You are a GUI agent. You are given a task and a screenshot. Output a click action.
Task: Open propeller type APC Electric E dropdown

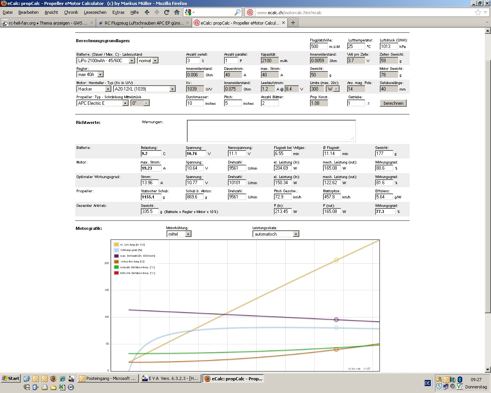(x=102, y=103)
